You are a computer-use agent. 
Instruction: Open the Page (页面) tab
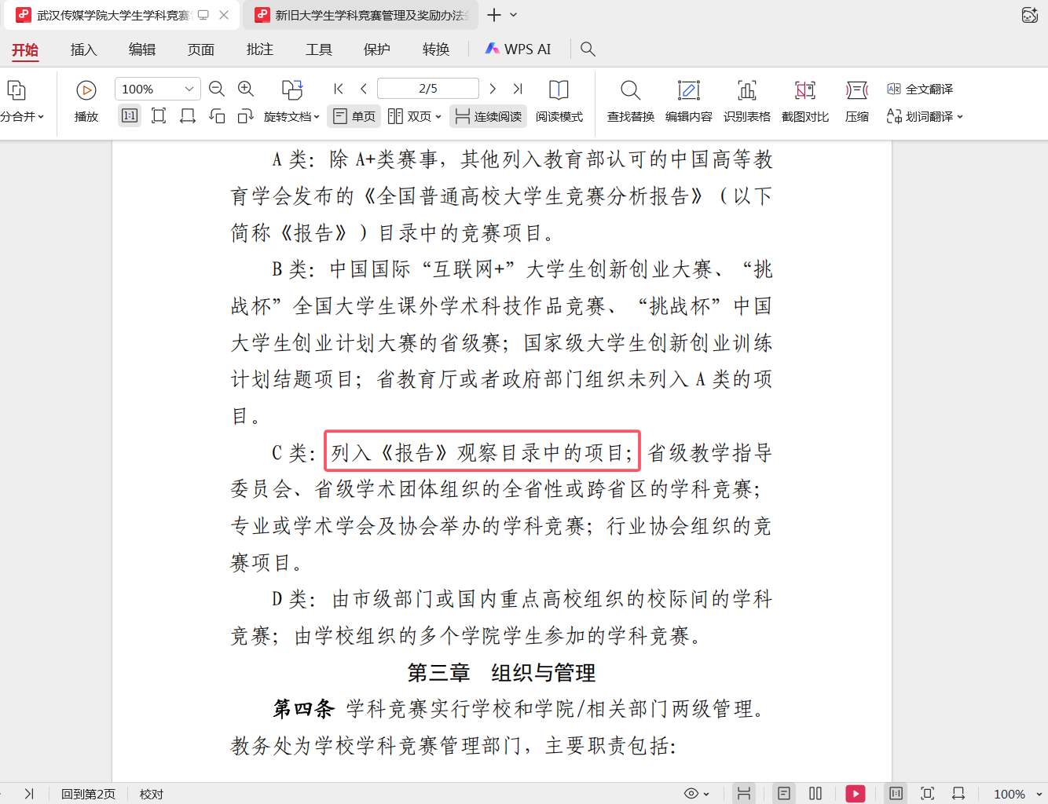201,49
